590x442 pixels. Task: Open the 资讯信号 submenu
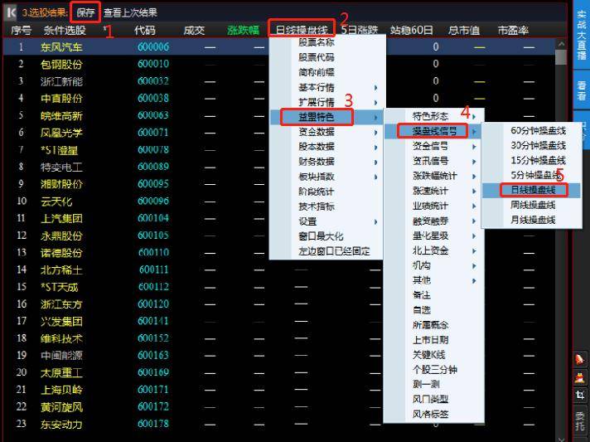(x=434, y=161)
